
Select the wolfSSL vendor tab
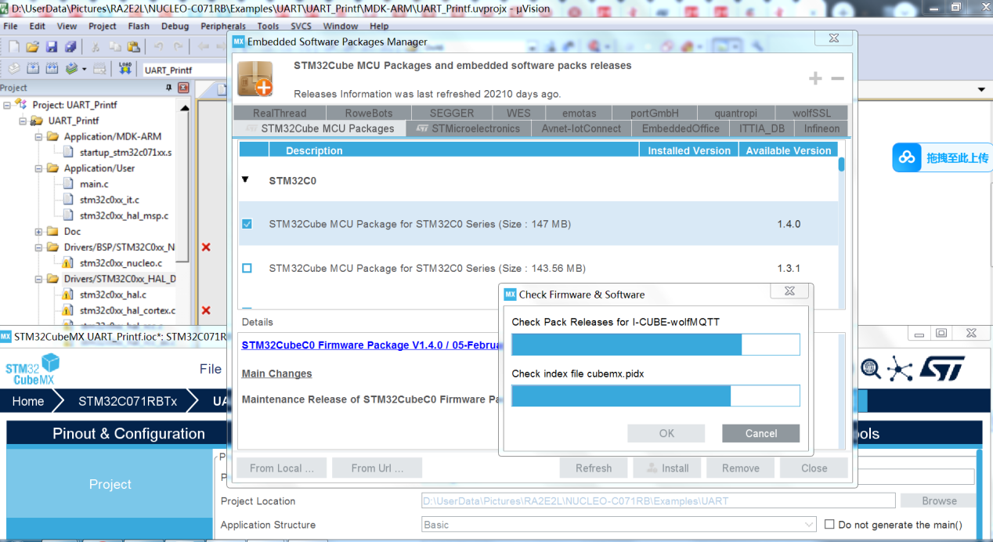point(812,113)
